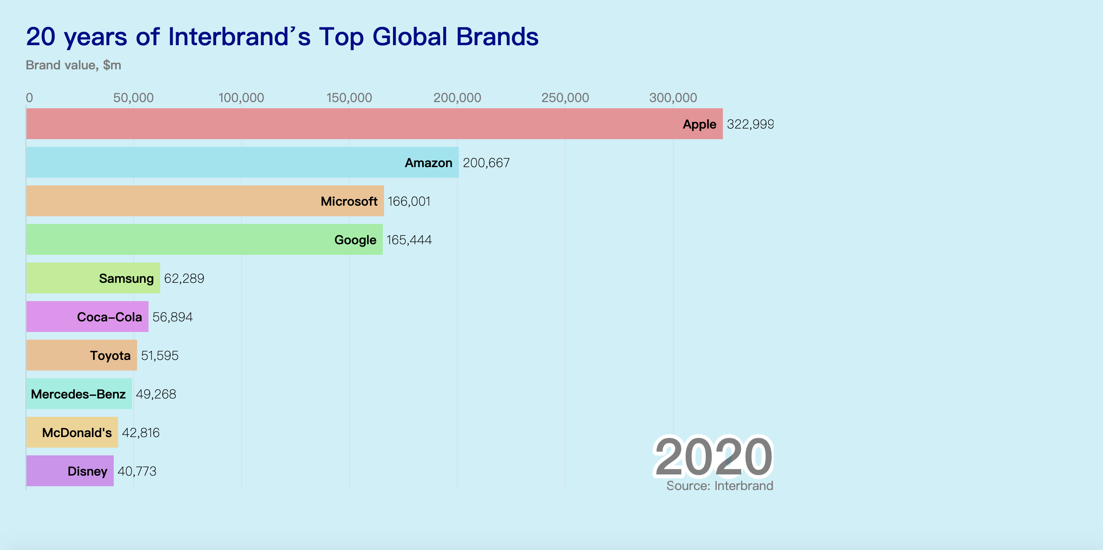The image size is (1103, 550).
Task: Click the Toyota value 51,595
Action: click(160, 356)
